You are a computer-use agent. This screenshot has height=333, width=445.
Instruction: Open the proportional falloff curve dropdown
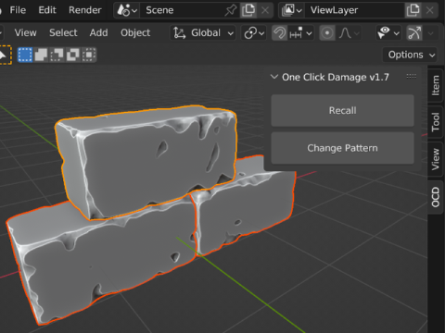click(350, 32)
